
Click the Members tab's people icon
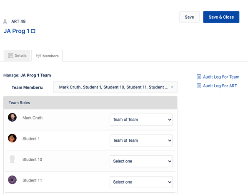[x=38, y=56]
